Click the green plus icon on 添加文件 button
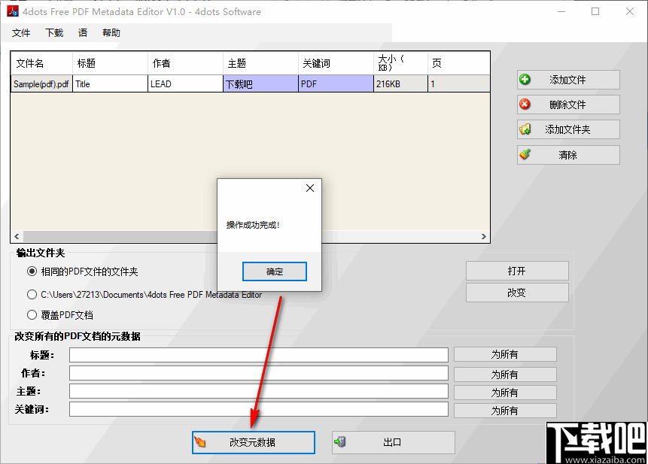The height and width of the screenshot is (464, 648). pyautogui.click(x=525, y=79)
